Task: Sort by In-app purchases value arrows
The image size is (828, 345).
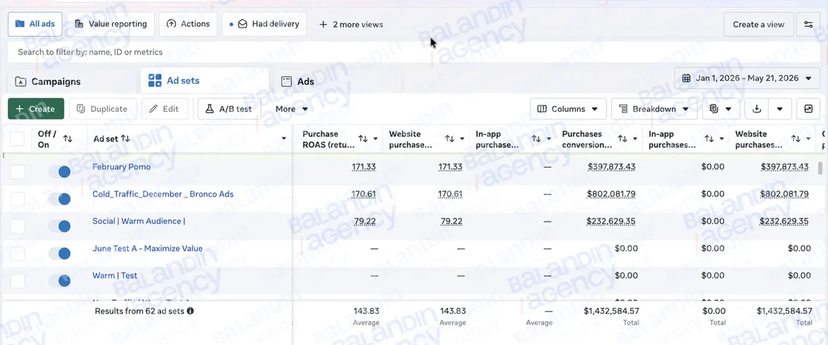Action: pyautogui.click(x=709, y=138)
